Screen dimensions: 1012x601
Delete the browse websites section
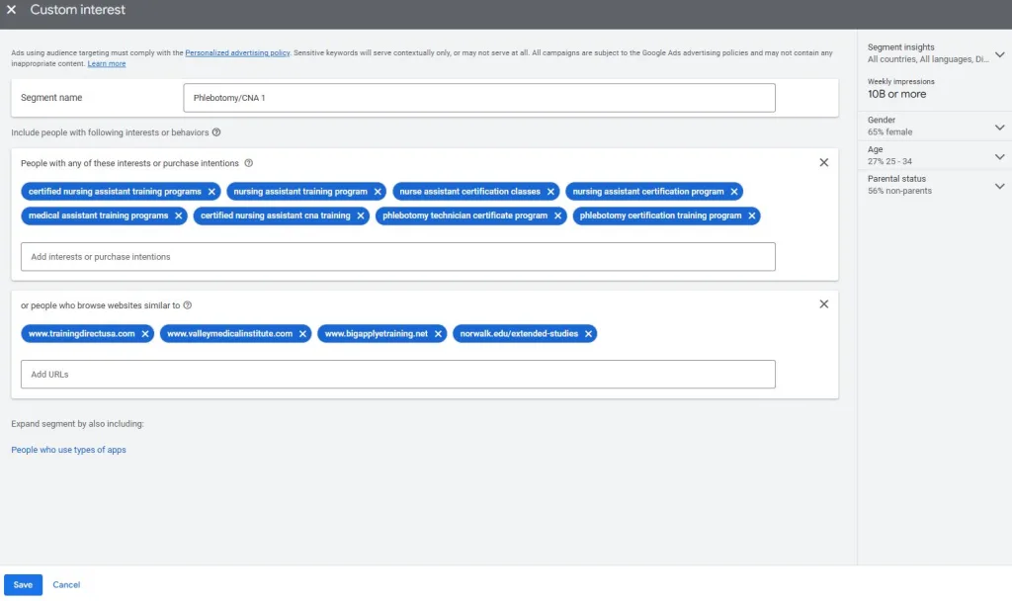coord(823,304)
